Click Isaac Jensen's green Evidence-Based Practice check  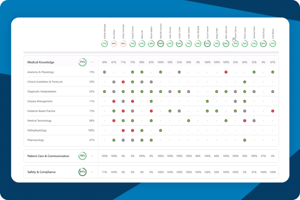[170, 111]
